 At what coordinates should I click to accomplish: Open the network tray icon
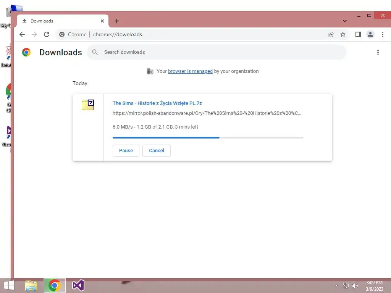346,285
